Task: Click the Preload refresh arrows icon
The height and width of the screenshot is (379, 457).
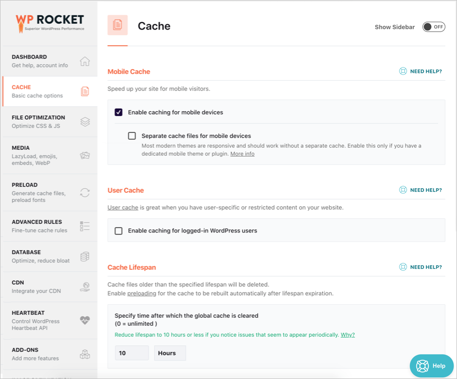Action: pos(85,193)
